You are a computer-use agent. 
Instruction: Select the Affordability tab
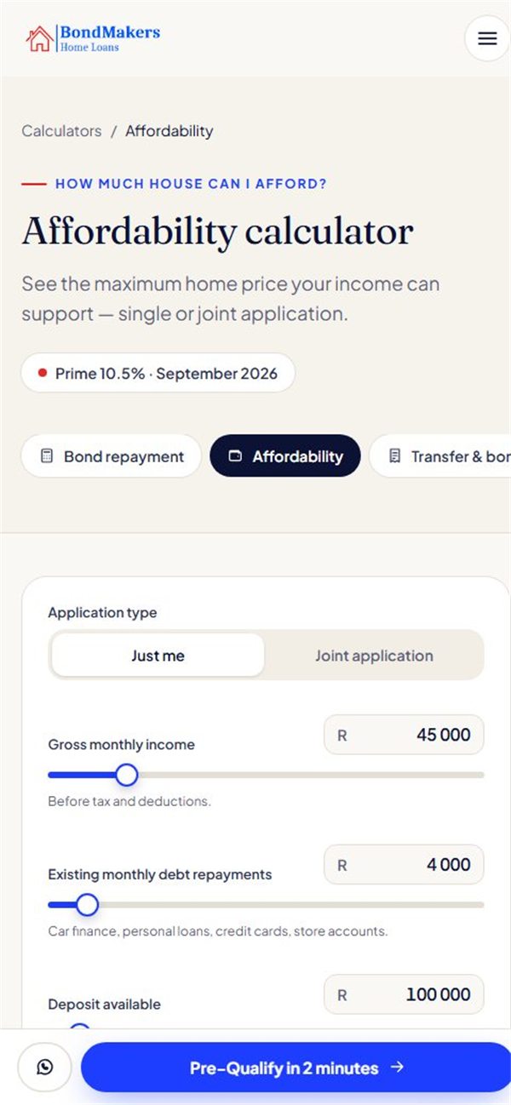[x=285, y=456]
